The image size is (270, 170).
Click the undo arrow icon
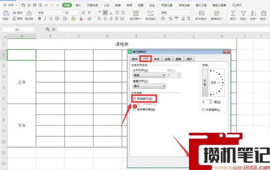[x=46, y=5]
